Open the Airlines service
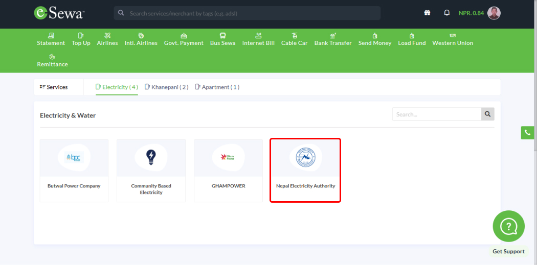 click(x=107, y=39)
